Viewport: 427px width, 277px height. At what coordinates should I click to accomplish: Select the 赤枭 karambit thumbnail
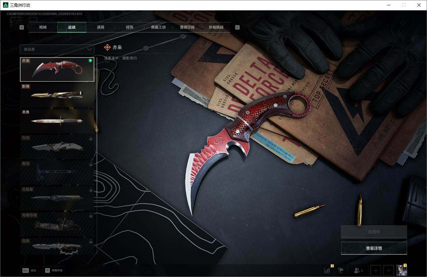point(57,69)
